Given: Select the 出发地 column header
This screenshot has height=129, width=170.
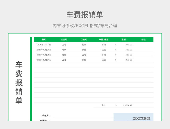Looking at the screenshot, I should pos(64,39).
